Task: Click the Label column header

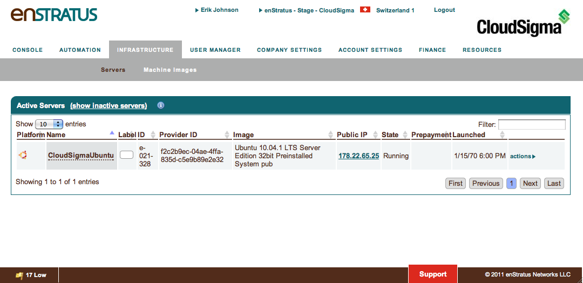Action: pyautogui.click(x=127, y=134)
